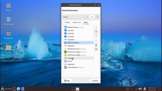Screen dimensions: 162x91
Task: Launch the web browser from the taskbar
Action: tap(18, 89)
